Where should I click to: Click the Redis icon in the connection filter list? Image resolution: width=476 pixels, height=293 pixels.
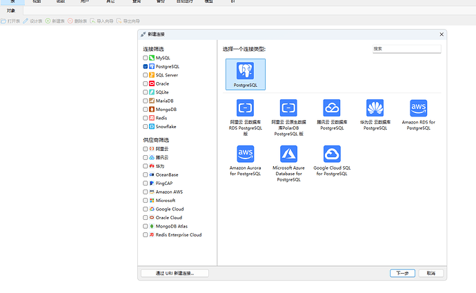click(x=152, y=118)
